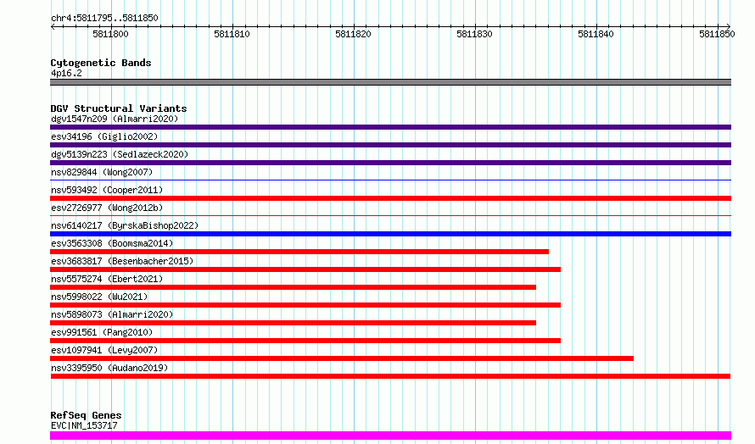The image size is (755, 444).
Task: Click the red bar for esv991561
Action: coord(305,341)
